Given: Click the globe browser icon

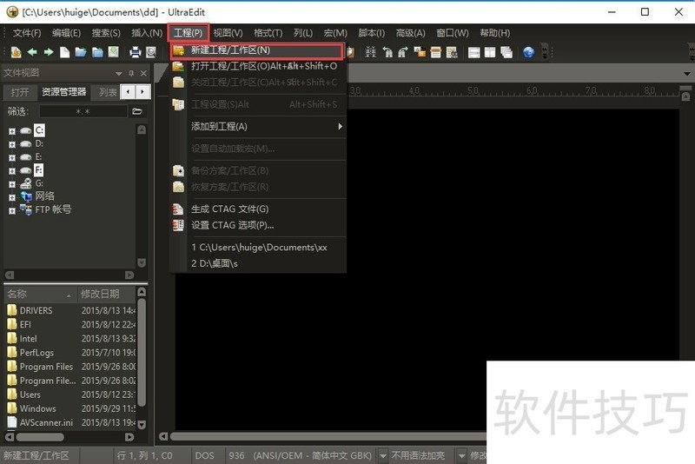Looking at the screenshot, I should point(528,52).
